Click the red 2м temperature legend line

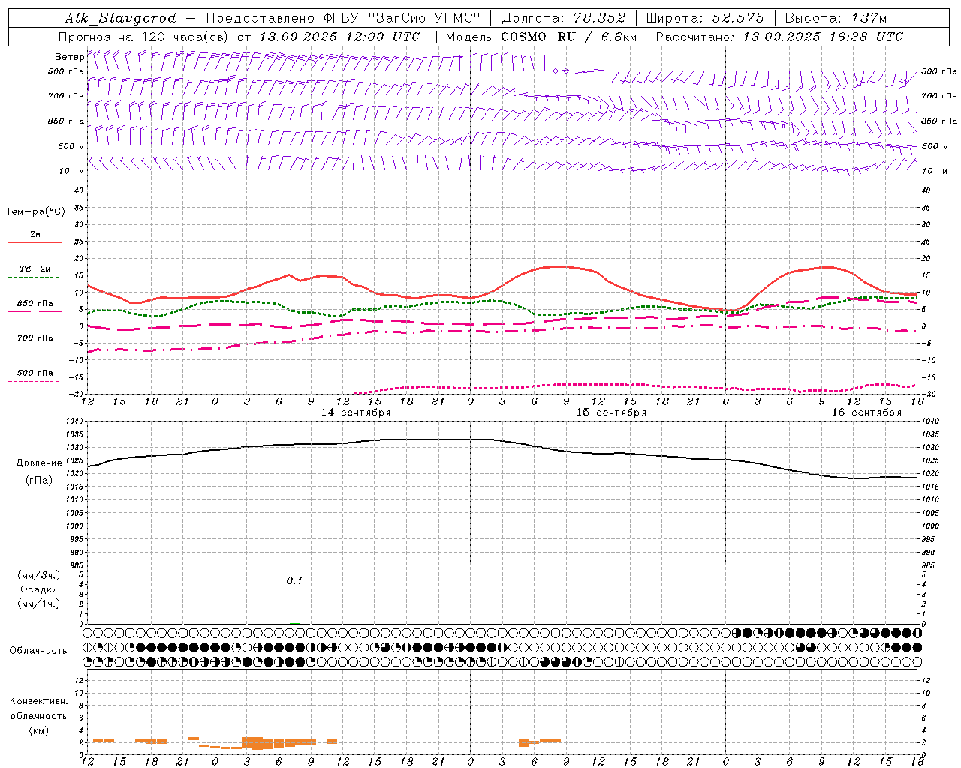point(35,243)
